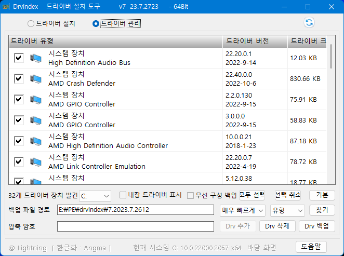Click device icon for AMD High Definition Audio Controller
The image size is (344, 256).
[36, 141]
